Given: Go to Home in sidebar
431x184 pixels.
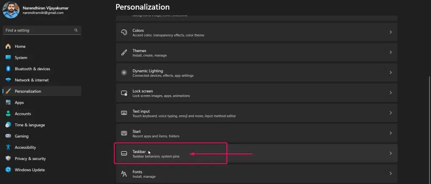Looking at the screenshot, I should (x=20, y=46).
